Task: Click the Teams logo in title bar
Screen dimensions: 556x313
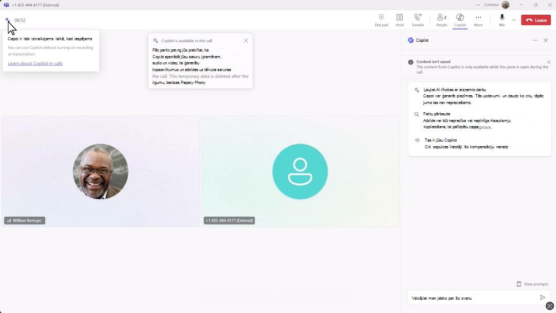Action: [6, 5]
